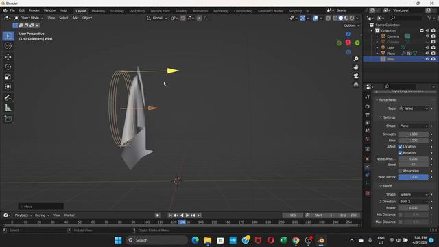This screenshot has width=439, height=247.
Task: Open the force field Type Wind dropdown
Action: point(413,108)
